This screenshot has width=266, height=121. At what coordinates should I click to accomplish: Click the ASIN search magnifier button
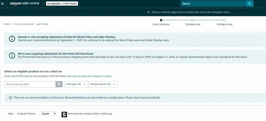[59, 84]
